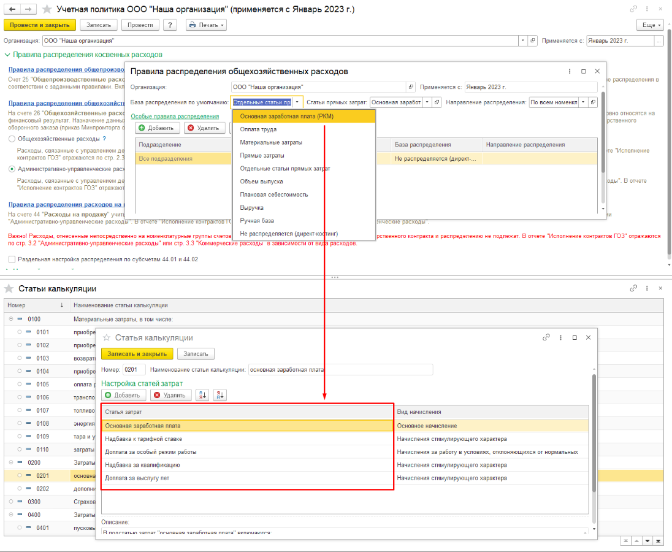Collapse the 0100 Материальные затраты group
The width and height of the screenshot is (672, 552).
10,319
